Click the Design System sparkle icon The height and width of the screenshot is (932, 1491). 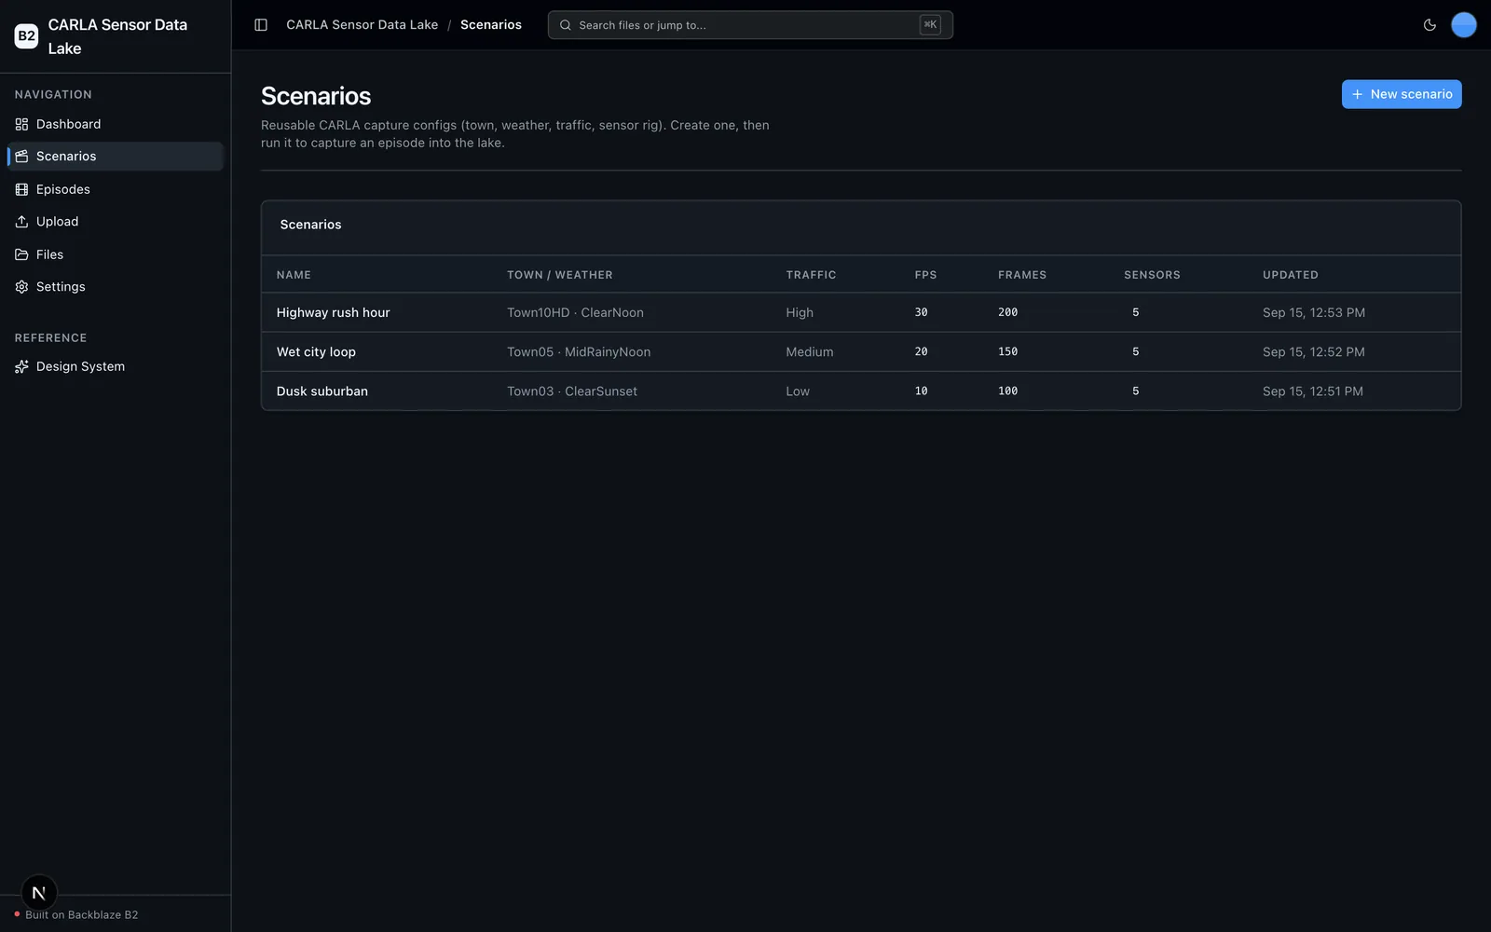21,367
